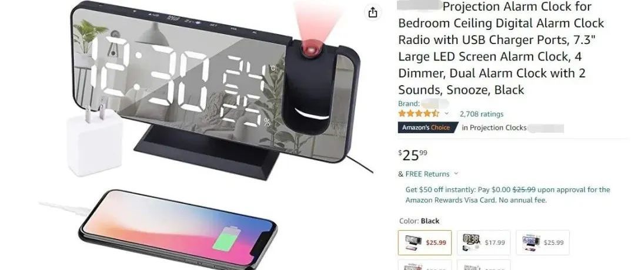This screenshot has width=635, height=270.
Task: Select the partially visible second bottom color variant
Action: pyautogui.click(x=483, y=265)
